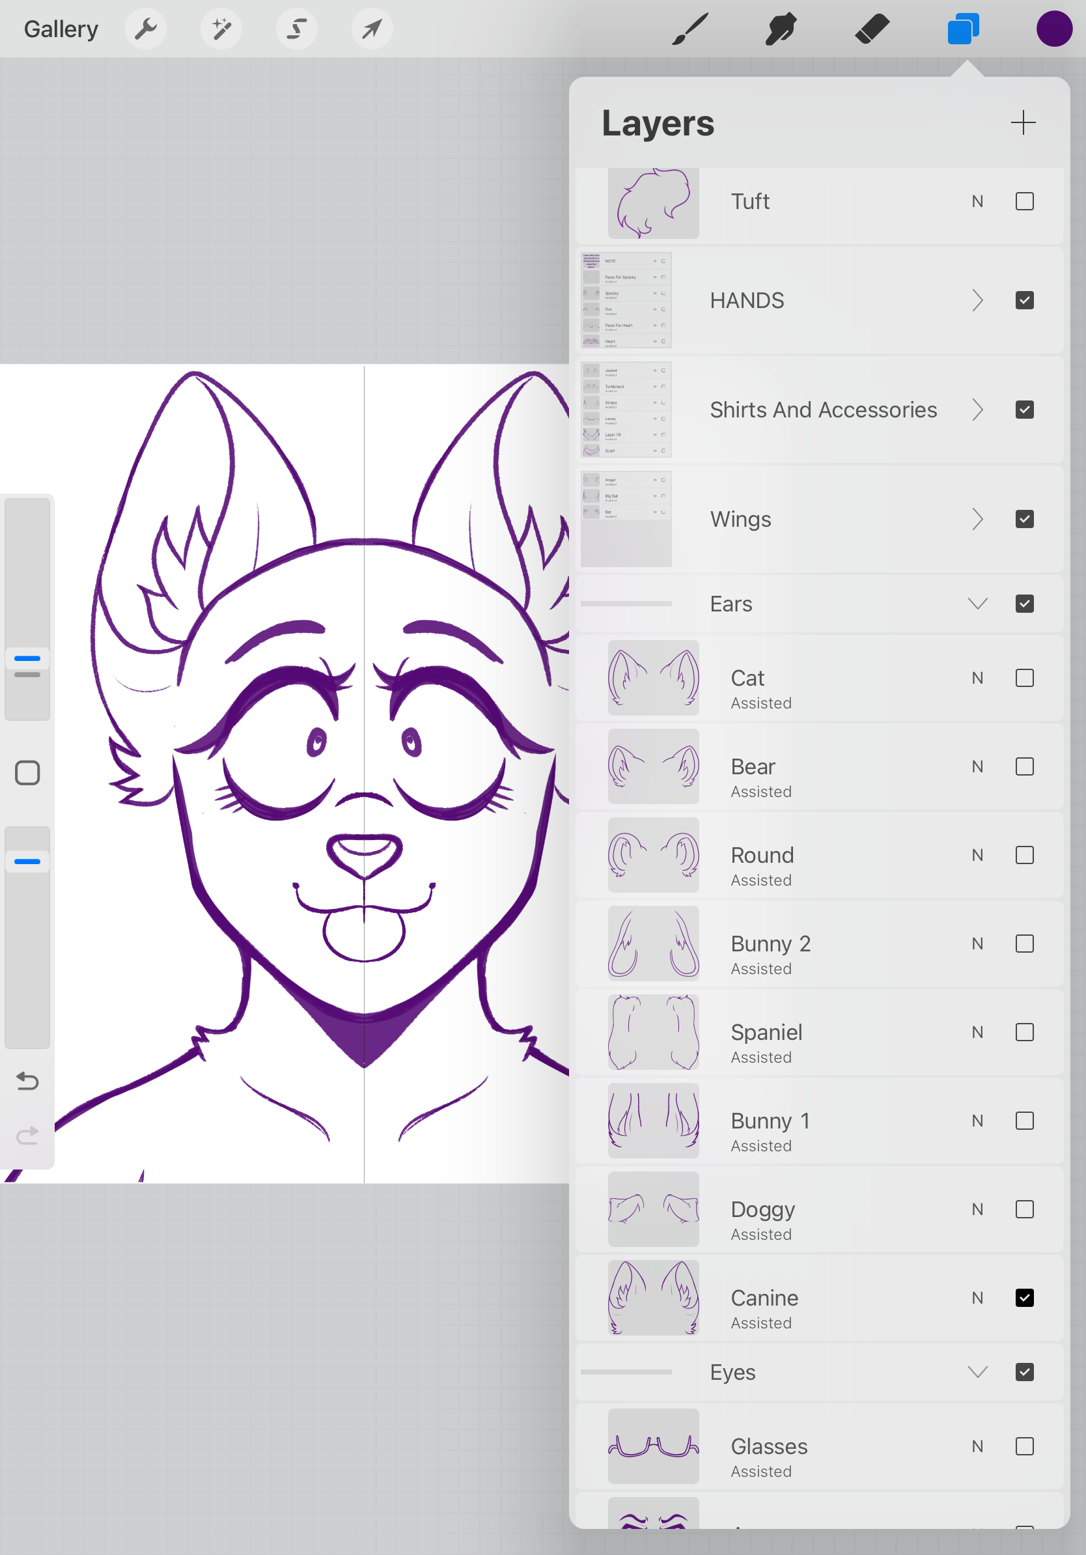1086x1555 pixels.
Task: Select the Eraser tool
Action: click(x=872, y=29)
